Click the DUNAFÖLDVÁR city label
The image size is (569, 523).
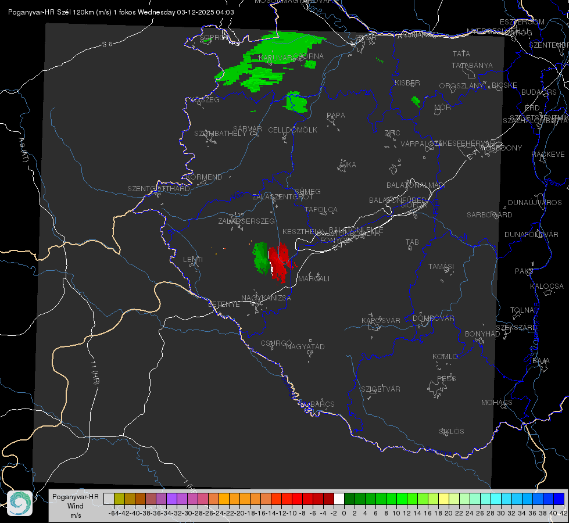pyautogui.click(x=531, y=235)
